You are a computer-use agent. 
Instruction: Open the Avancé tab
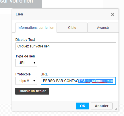tap(103, 28)
